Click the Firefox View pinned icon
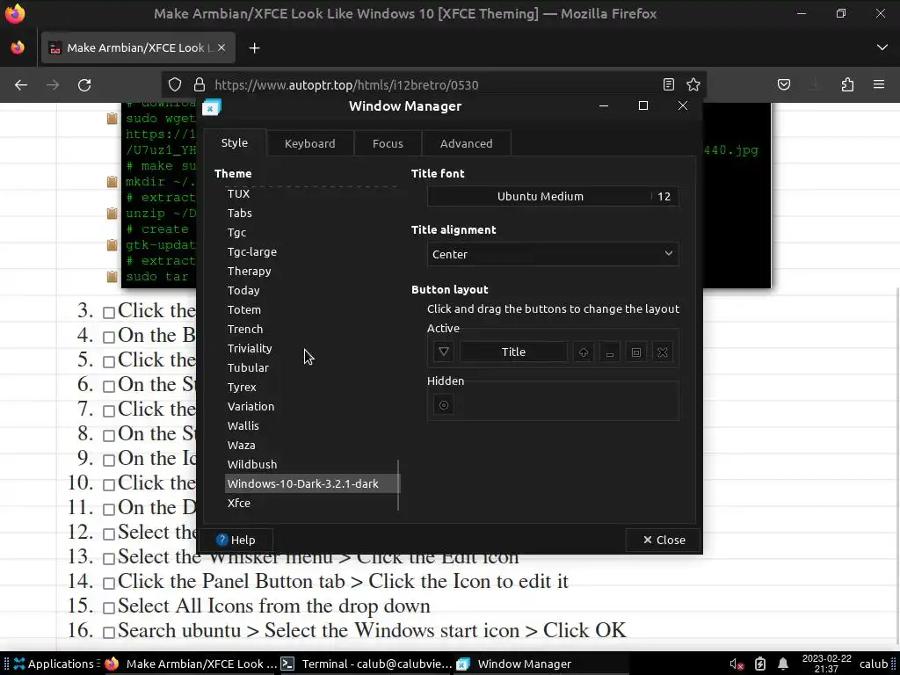Screen dimensions: 900x675 (x=18, y=47)
